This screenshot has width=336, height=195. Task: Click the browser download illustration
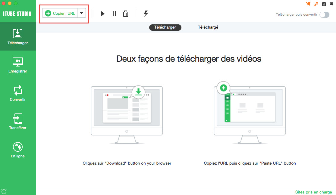[x=127, y=115]
